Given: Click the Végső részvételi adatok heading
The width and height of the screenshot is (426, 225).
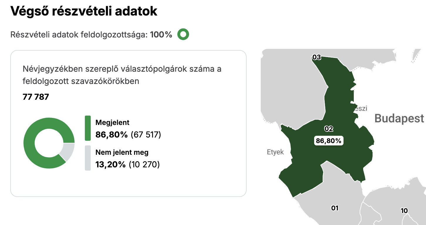Looking at the screenshot, I should [84, 11].
